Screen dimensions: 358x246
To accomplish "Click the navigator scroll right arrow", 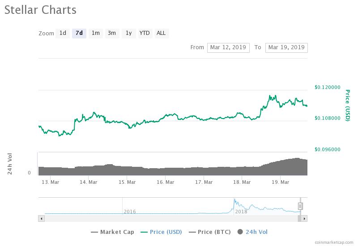I will [x=304, y=219].
